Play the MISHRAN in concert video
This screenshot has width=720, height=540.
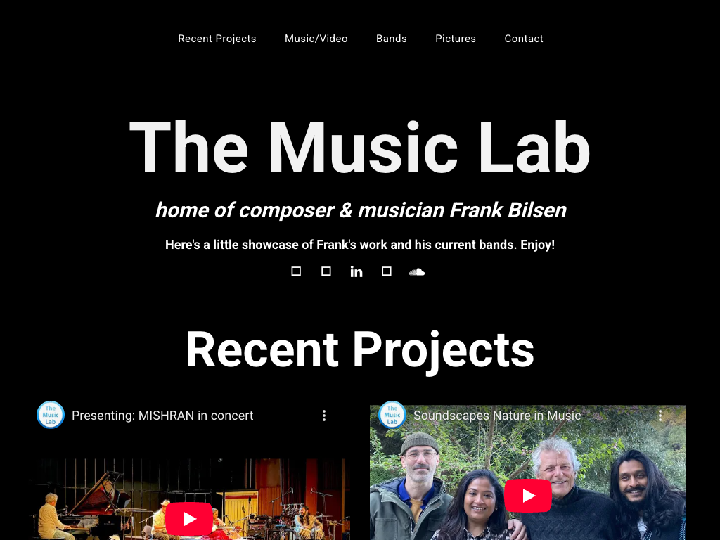tap(188, 519)
